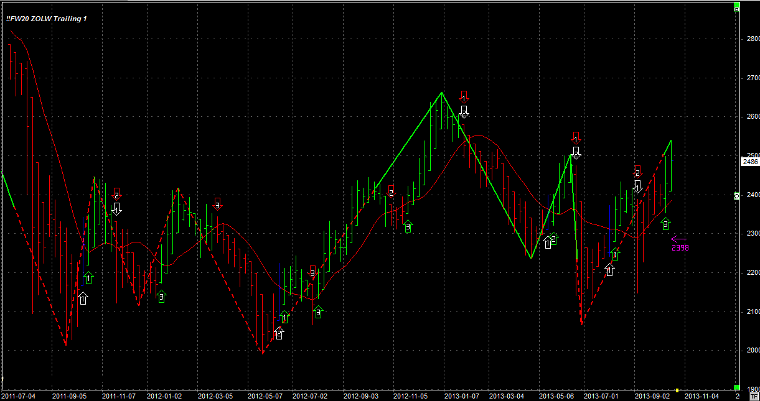Click the green square in the chart's top-right corner

coord(736,5)
